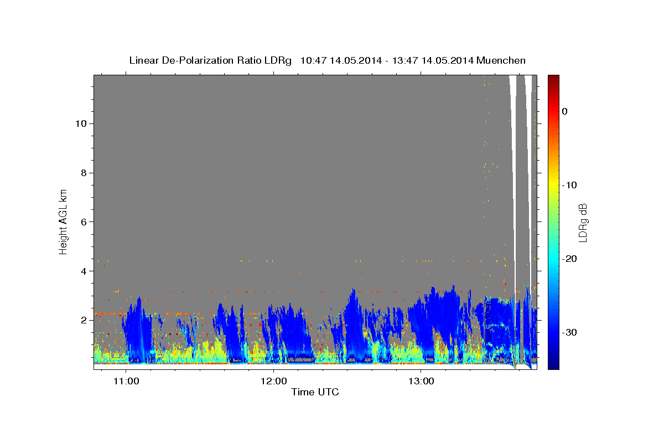This screenshot has width=664, height=443.
Task: Click the height tick label '6'
Action: 84,222
